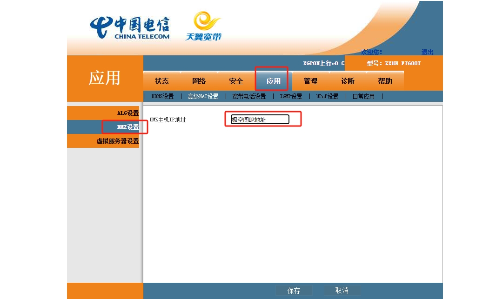Select the 应用 tab
Image resolution: width=503 pixels, height=299 pixels.
tap(273, 81)
